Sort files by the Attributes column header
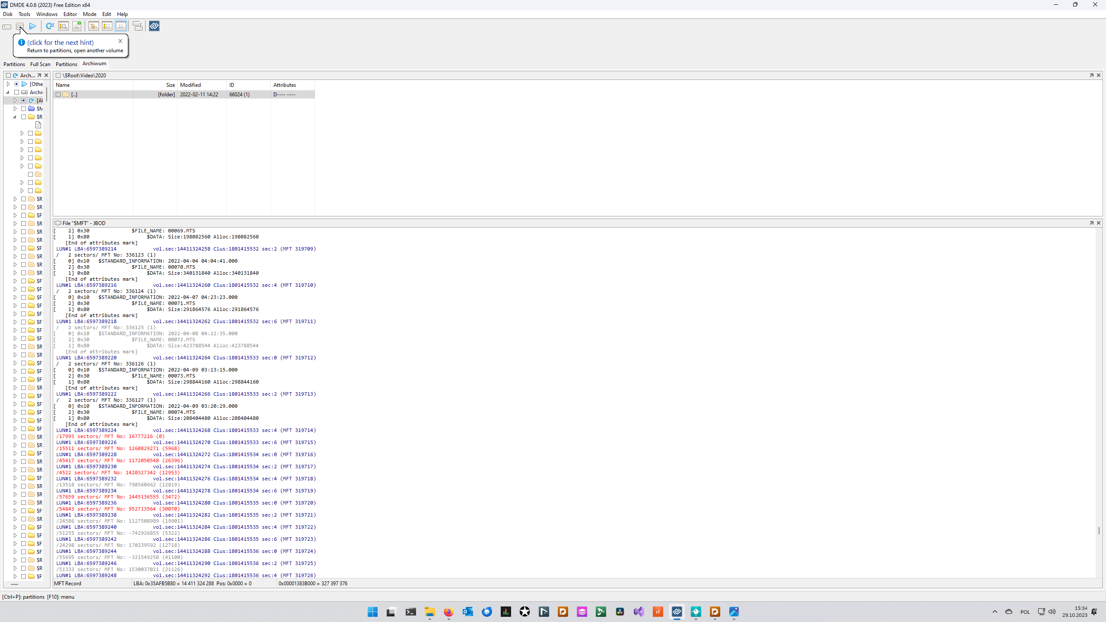Viewport: 1106px width, 622px height. pos(293,85)
